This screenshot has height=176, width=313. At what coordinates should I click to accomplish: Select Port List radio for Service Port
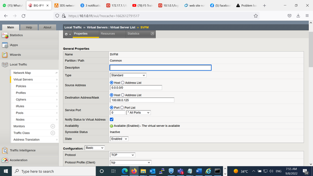(x=123, y=108)
